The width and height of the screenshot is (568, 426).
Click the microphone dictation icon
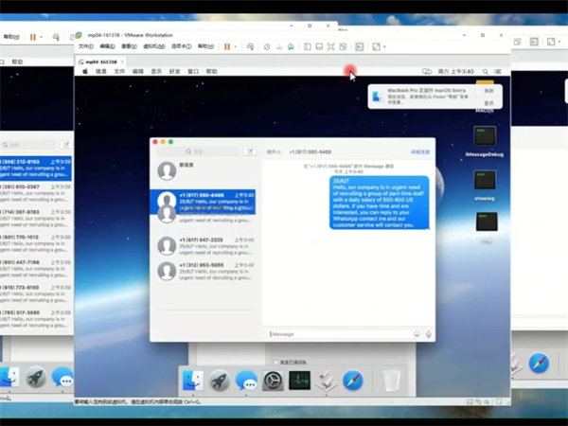(x=429, y=333)
